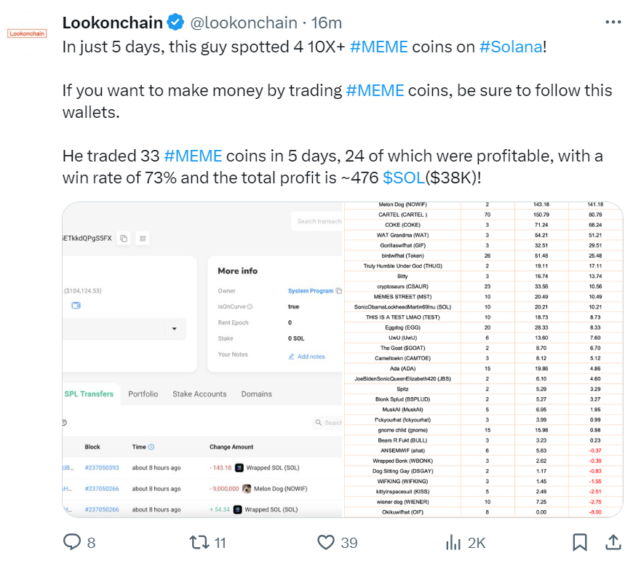This screenshot has width=625, height=561.
Task: Click the reply comment icon
Action: point(72,542)
